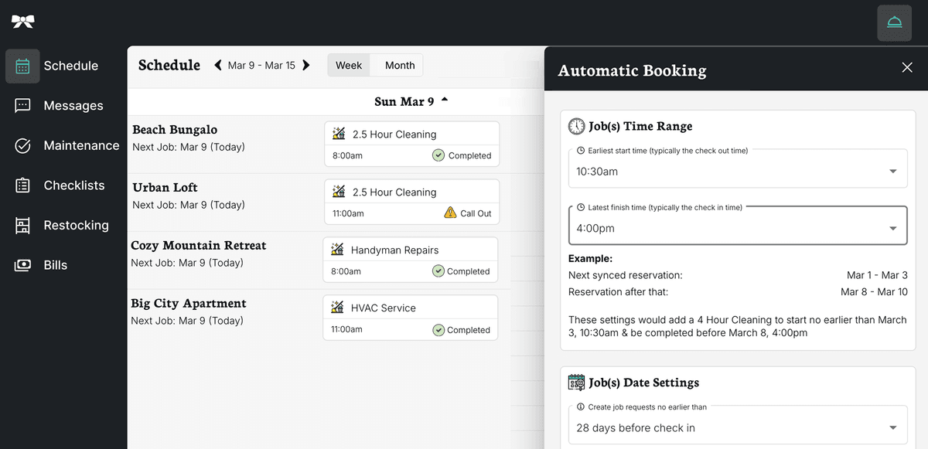Click the clock icon beside Job(s) Time Range
This screenshot has width=928, height=449.
pyautogui.click(x=576, y=125)
